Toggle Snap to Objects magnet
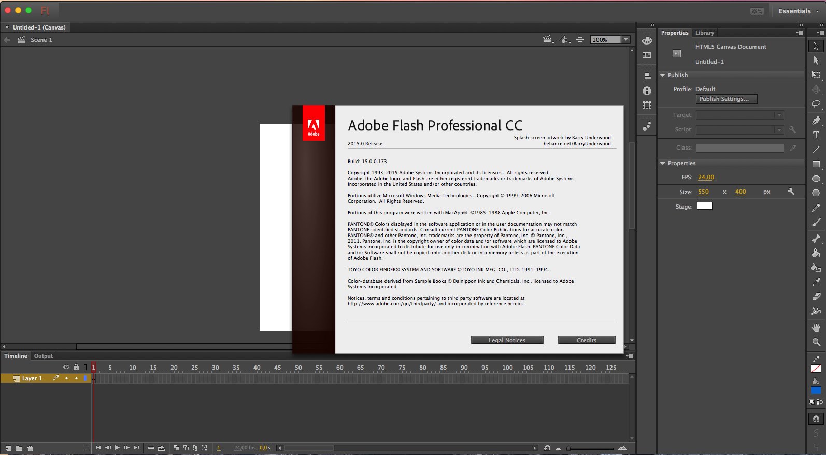 816,419
